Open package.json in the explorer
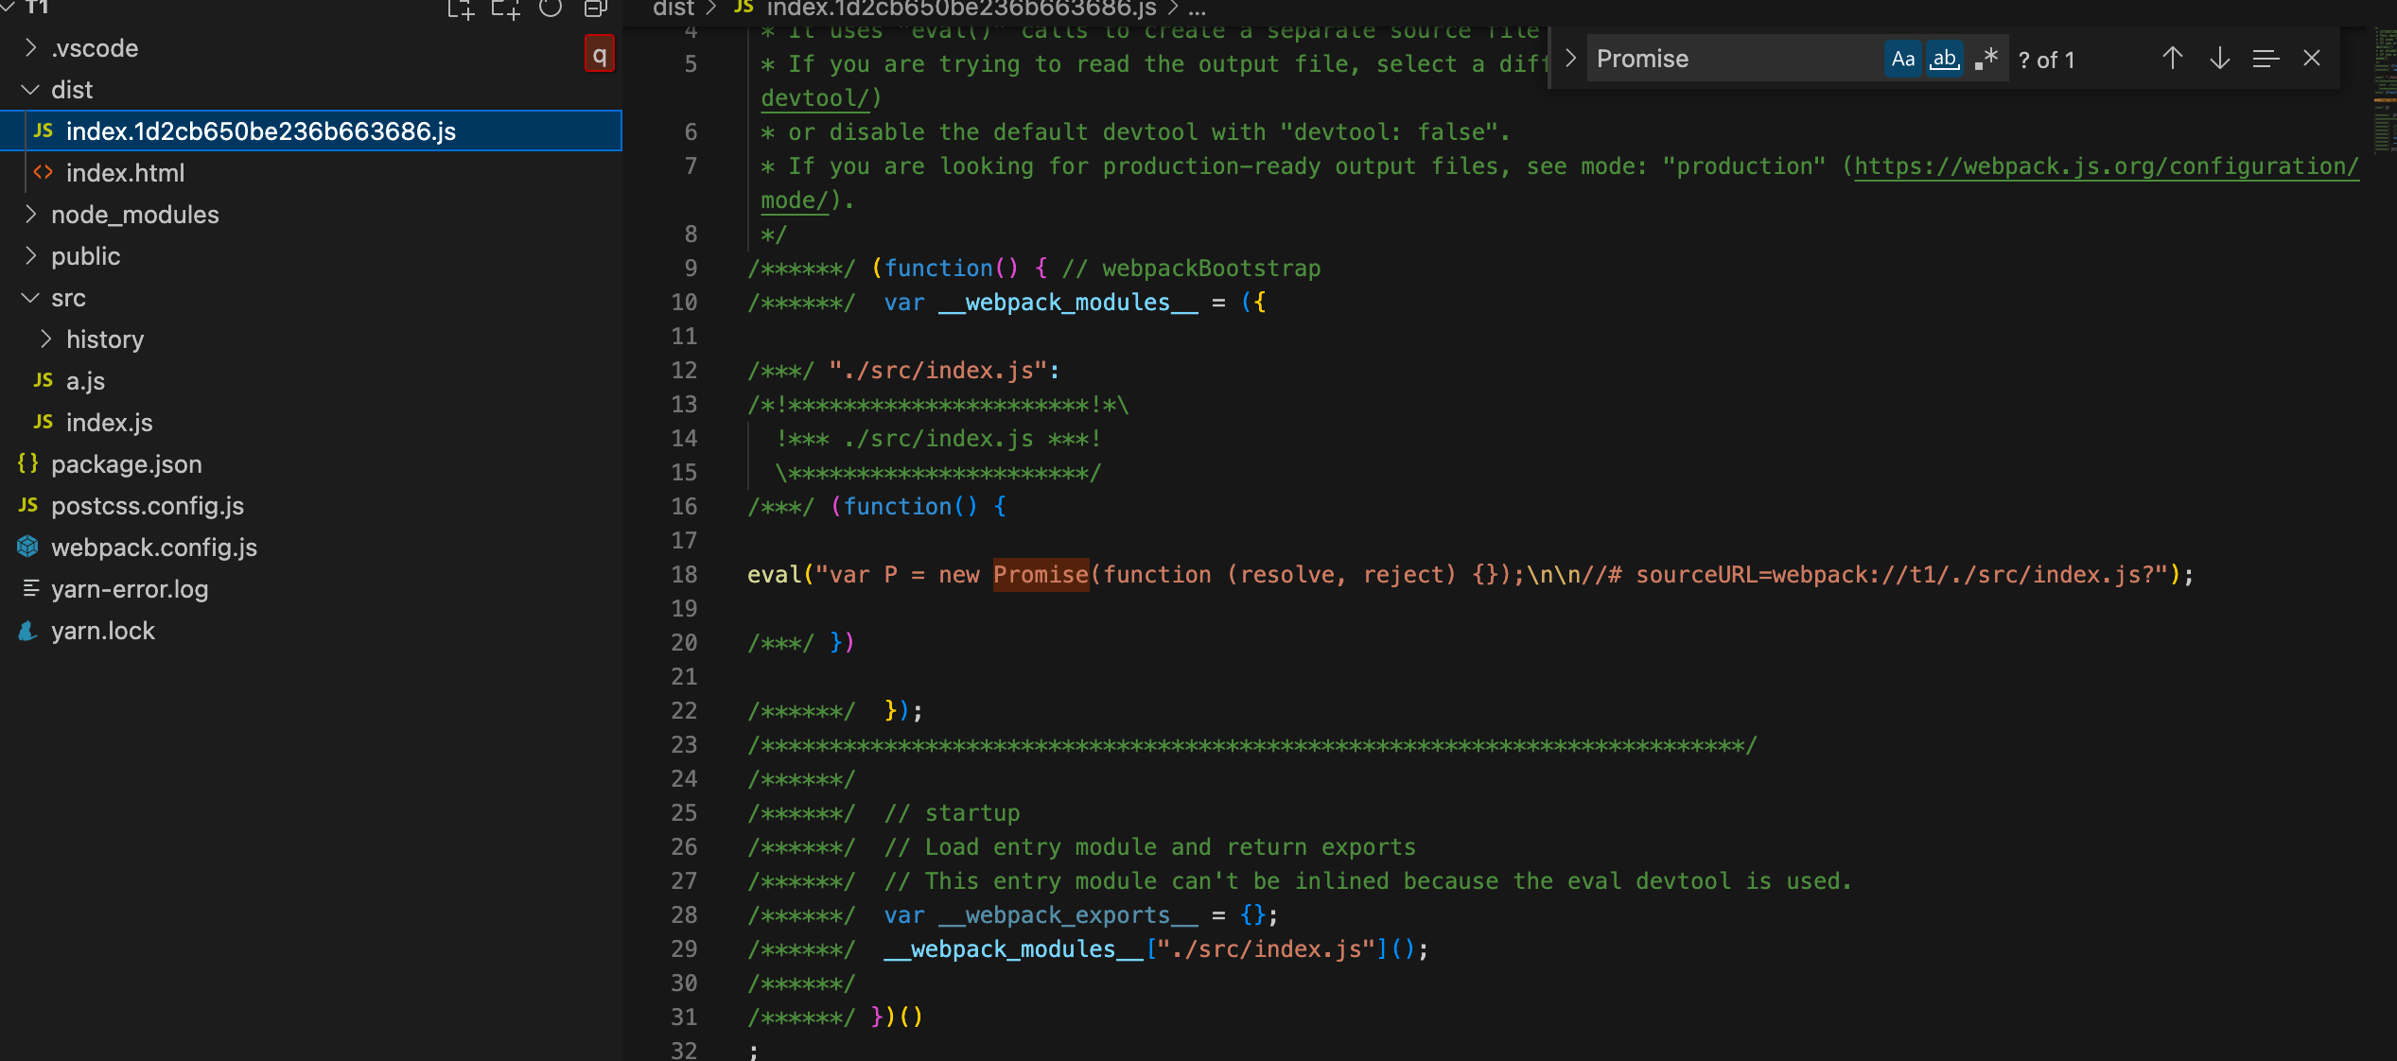 pyautogui.click(x=126, y=464)
